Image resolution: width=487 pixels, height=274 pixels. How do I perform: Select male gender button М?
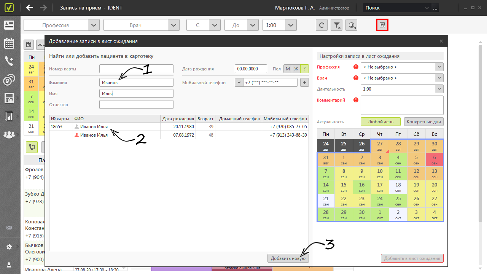[288, 69]
